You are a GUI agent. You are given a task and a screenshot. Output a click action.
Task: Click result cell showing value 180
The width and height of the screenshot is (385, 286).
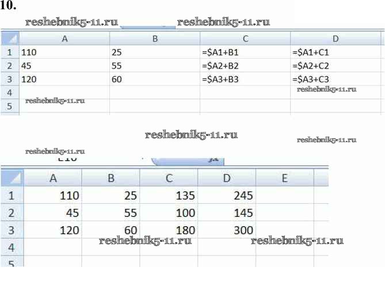[169, 230]
